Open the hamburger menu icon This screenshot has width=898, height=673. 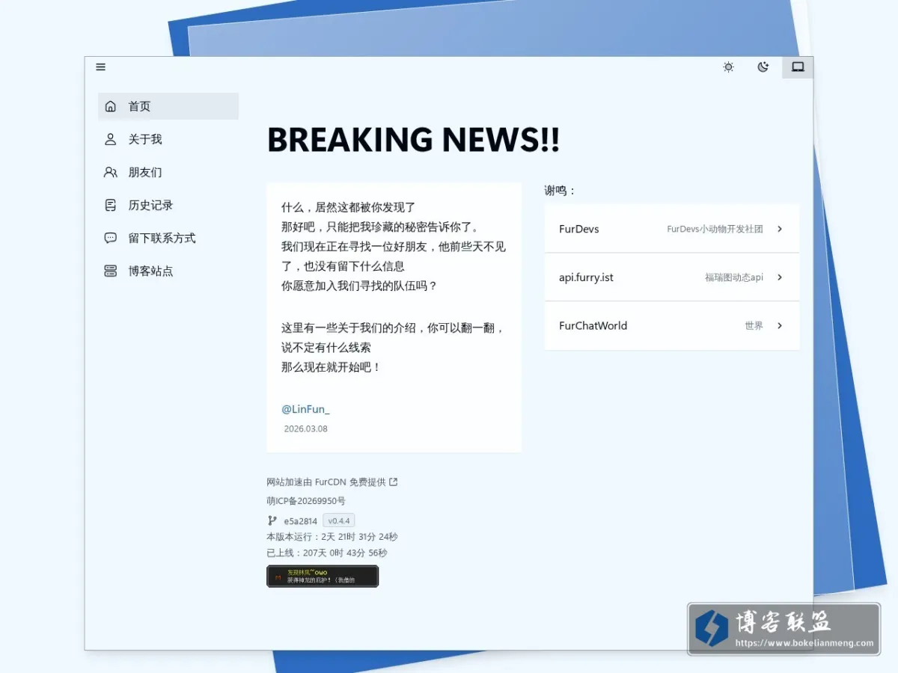click(x=100, y=67)
